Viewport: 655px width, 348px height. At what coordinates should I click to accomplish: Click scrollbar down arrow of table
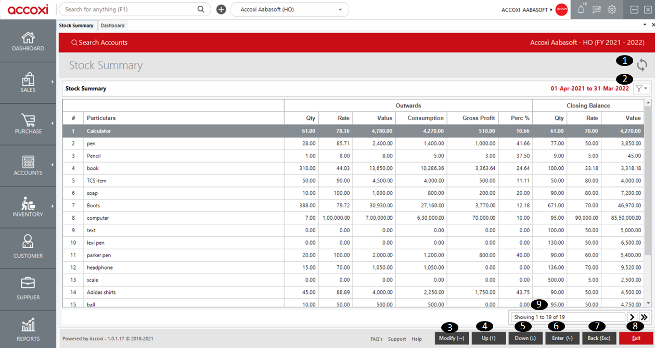click(x=648, y=303)
